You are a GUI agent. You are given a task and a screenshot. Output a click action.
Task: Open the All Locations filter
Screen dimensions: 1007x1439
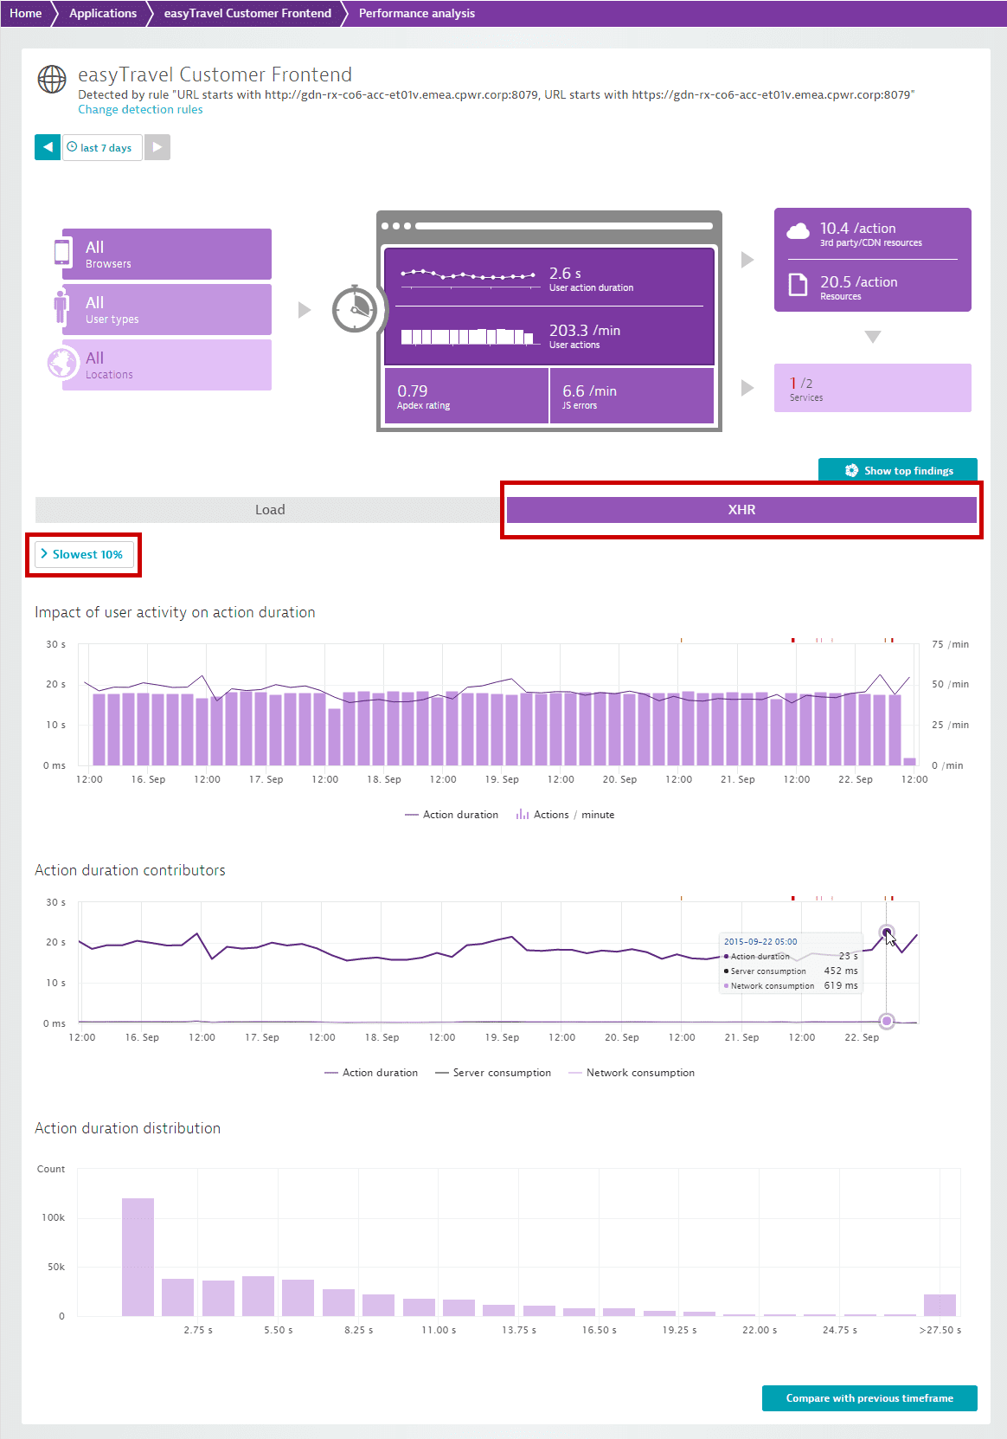pos(167,365)
